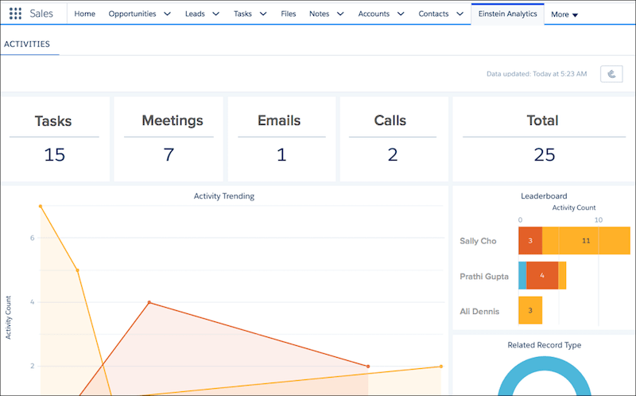Click the yellow line's rightmost endpoint
This screenshot has height=396, width=636.
[x=441, y=367]
